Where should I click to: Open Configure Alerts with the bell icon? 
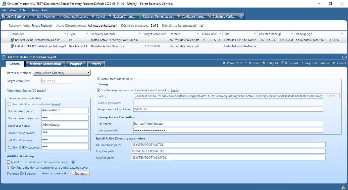pyautogui.click(x=191, y=17)
